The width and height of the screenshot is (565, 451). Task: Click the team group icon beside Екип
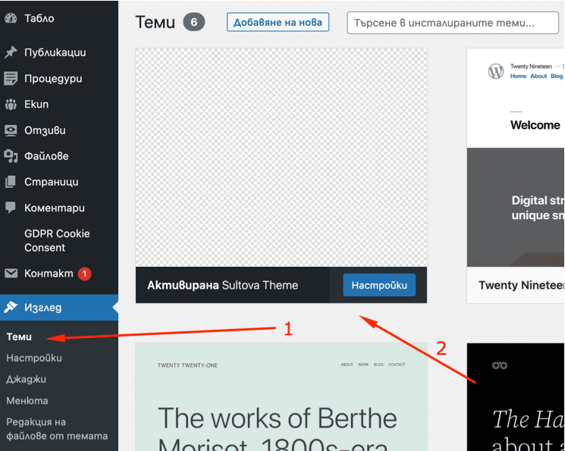pyautogui.click(x=11, y=105)
